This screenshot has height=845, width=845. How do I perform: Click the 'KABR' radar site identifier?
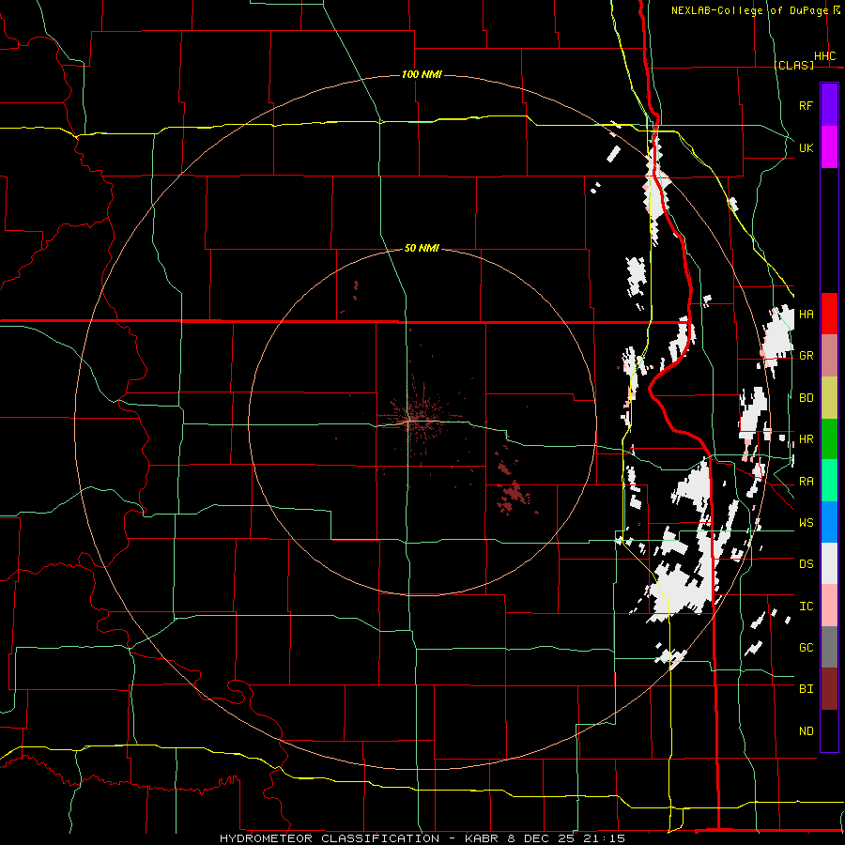click(483, 838)
